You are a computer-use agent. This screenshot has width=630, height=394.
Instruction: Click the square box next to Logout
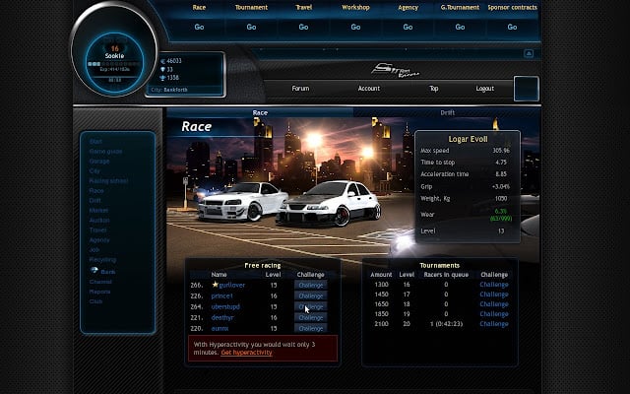[527, 89]
